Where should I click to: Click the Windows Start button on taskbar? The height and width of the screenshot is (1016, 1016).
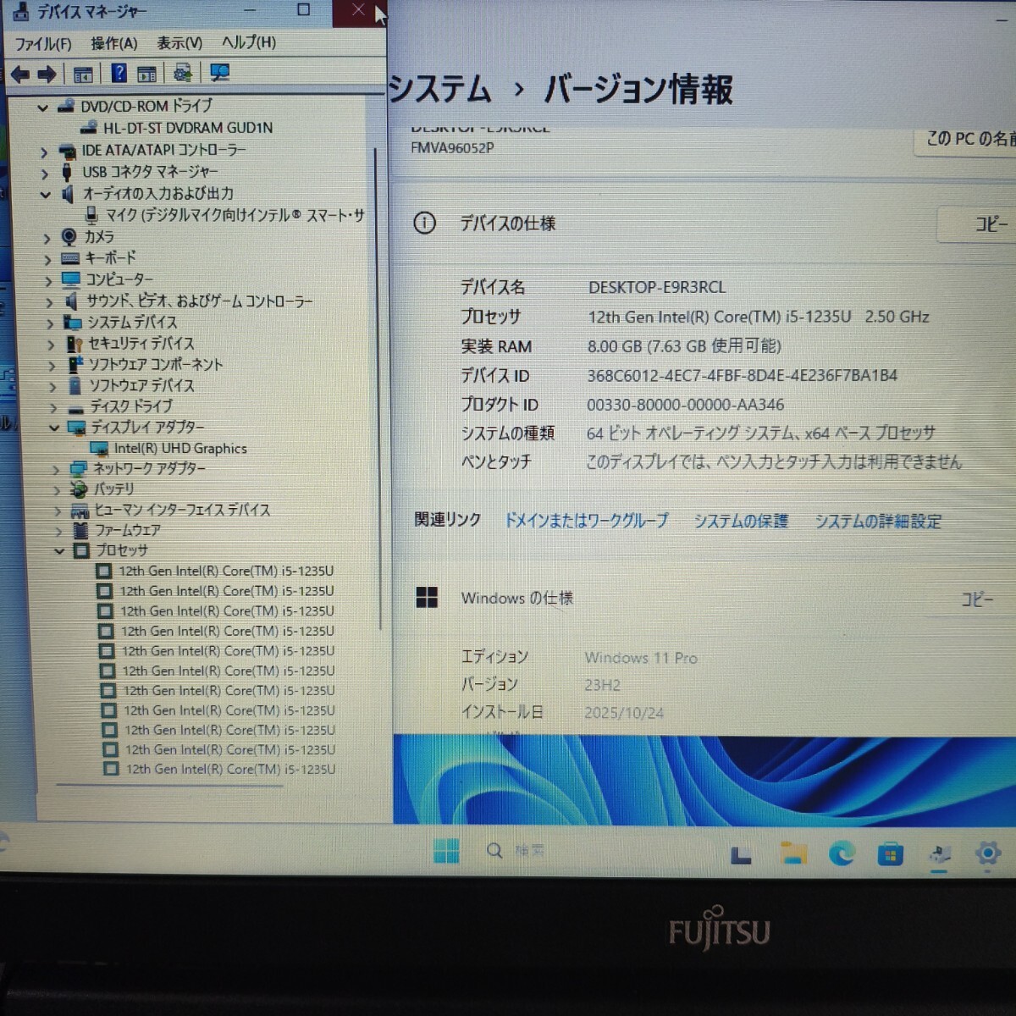pyautogui.click(x=446, y=851)
